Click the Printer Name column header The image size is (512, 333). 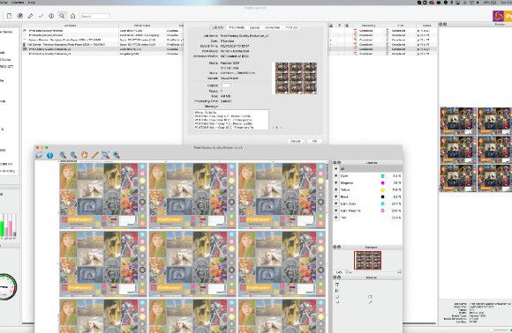142,26
